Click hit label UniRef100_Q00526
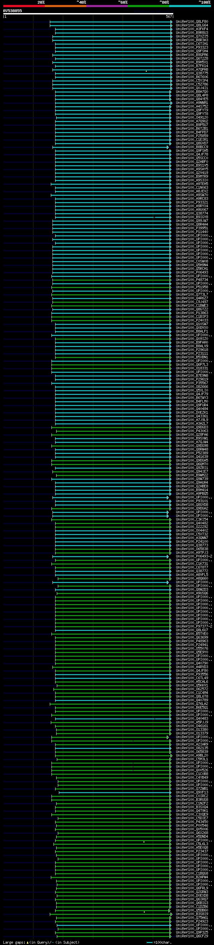Screen dimensions: 214x945 point(192,770)
